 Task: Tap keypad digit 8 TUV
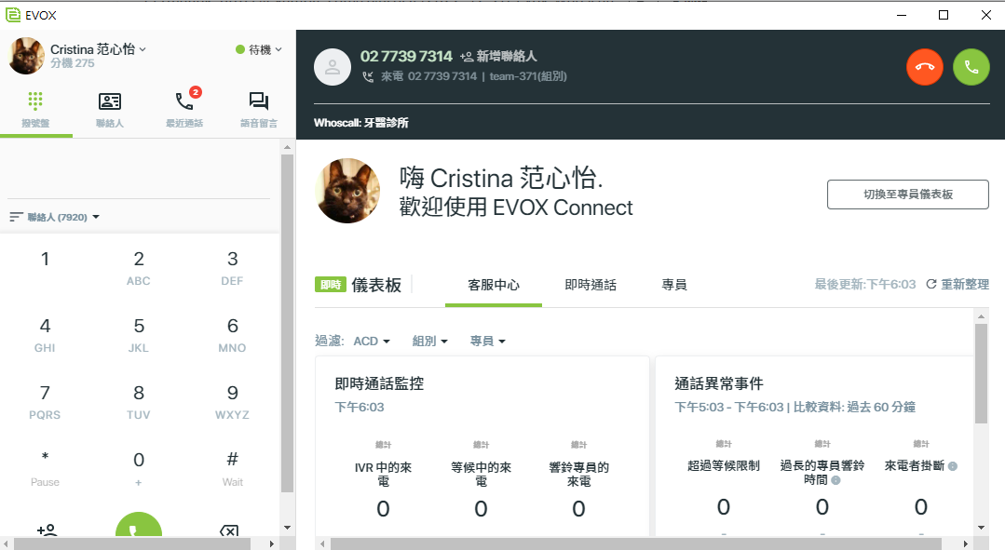[x=139, y=403]
